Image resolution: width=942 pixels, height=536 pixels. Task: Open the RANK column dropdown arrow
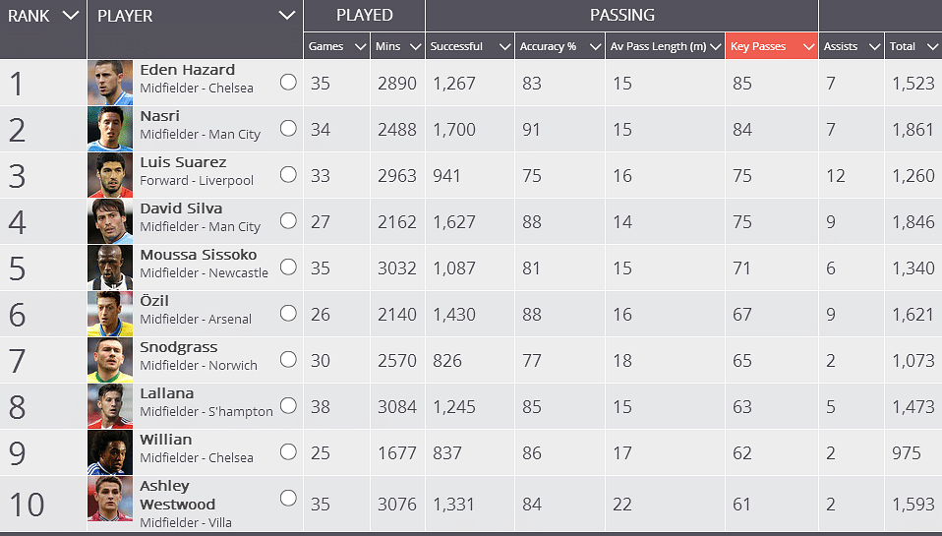[x=70, y=16]
